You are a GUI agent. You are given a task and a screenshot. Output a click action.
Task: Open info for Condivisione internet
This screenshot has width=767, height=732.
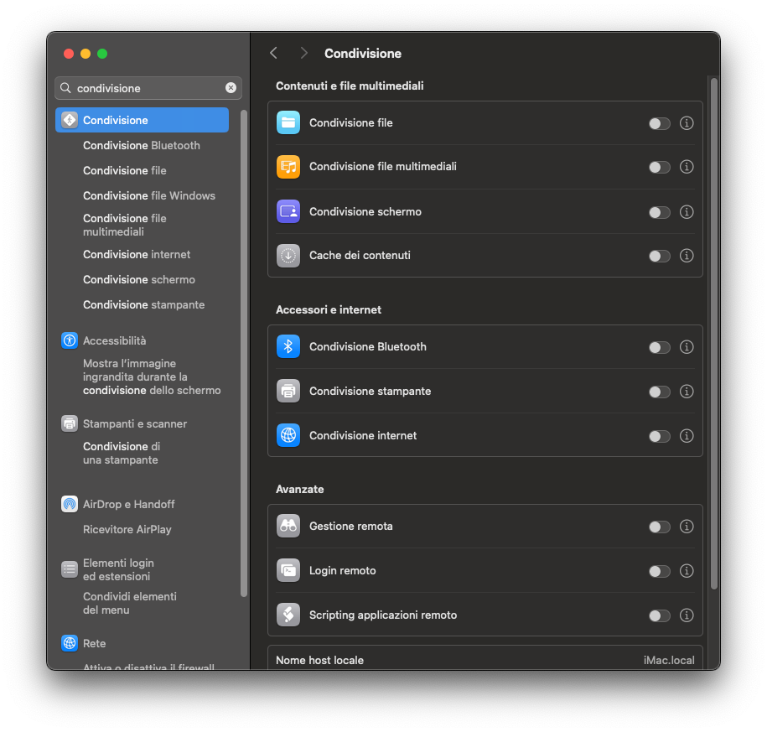687,435
